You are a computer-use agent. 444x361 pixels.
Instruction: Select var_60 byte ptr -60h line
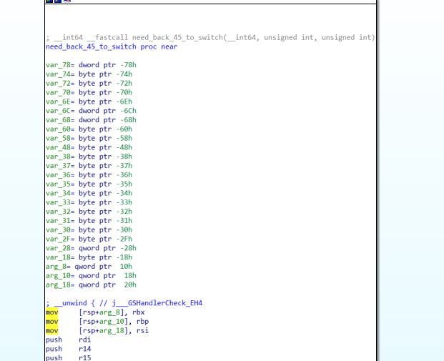tap(89, 129)
